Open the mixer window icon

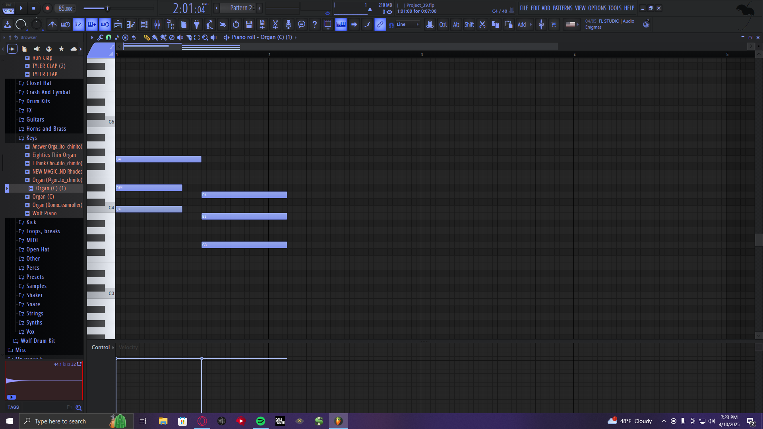[157, 25]
